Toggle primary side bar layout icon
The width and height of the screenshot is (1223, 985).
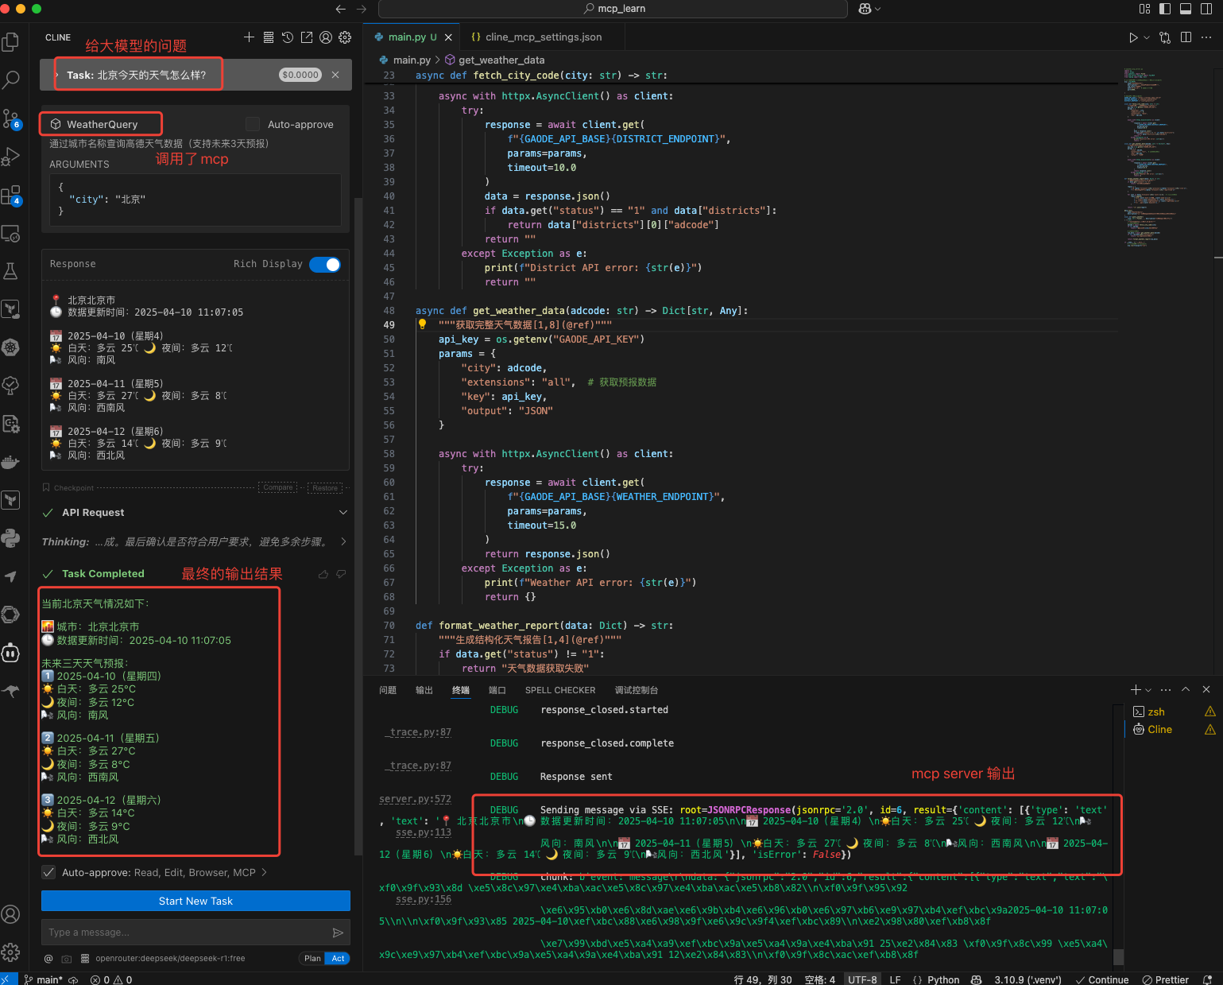coord(1165,9)
